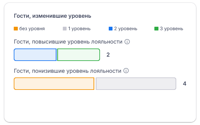Select the orange bar segment in downgraded guests

pyautogui.click(x=54, y=84)
